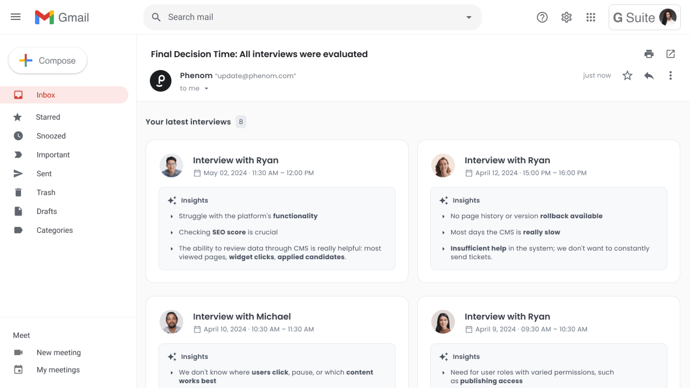
Task: Expand 'Struggle with the platform's functionality' insight
Action: [172, 216]
